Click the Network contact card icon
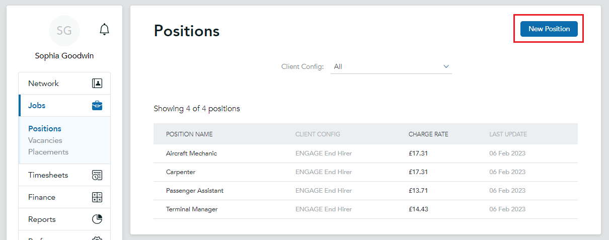Screen dimensions: 609x240 click(x=97, y=84)
